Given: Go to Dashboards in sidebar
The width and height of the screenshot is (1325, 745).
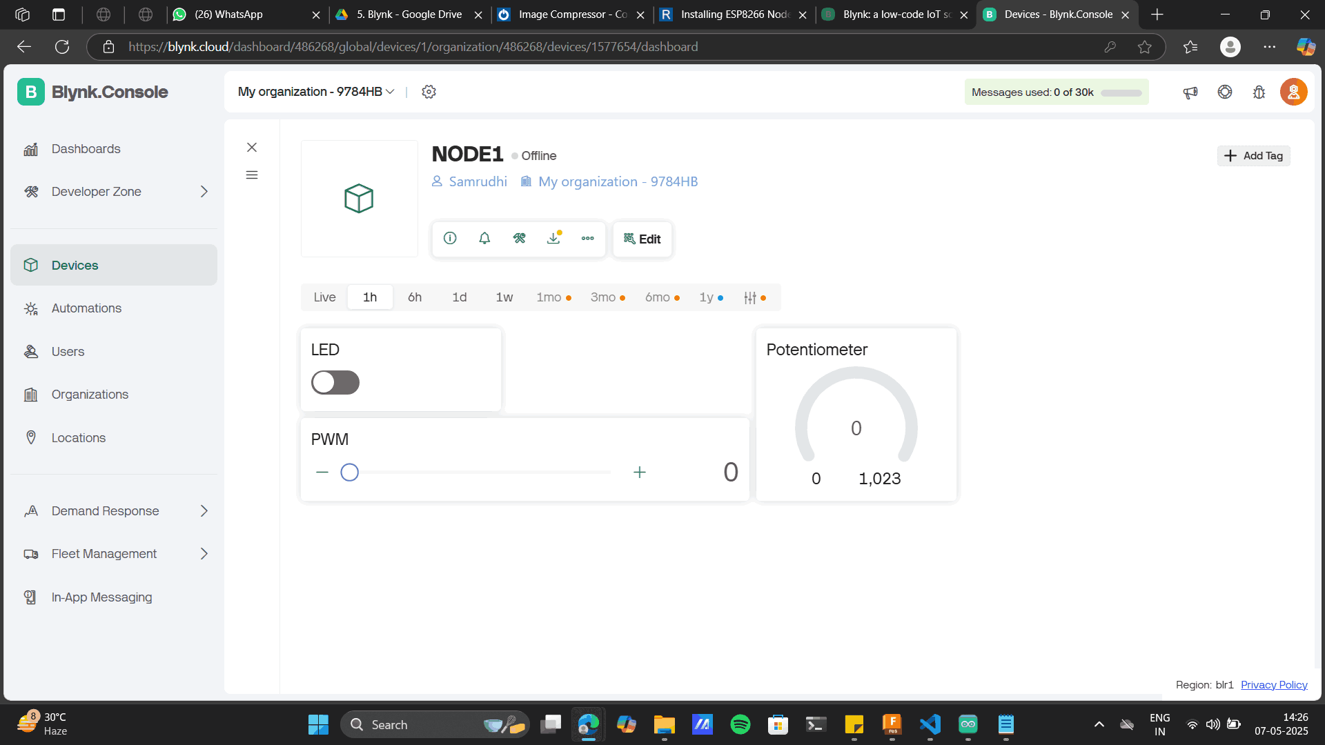Looking at the screenshot, I should 114,149.
